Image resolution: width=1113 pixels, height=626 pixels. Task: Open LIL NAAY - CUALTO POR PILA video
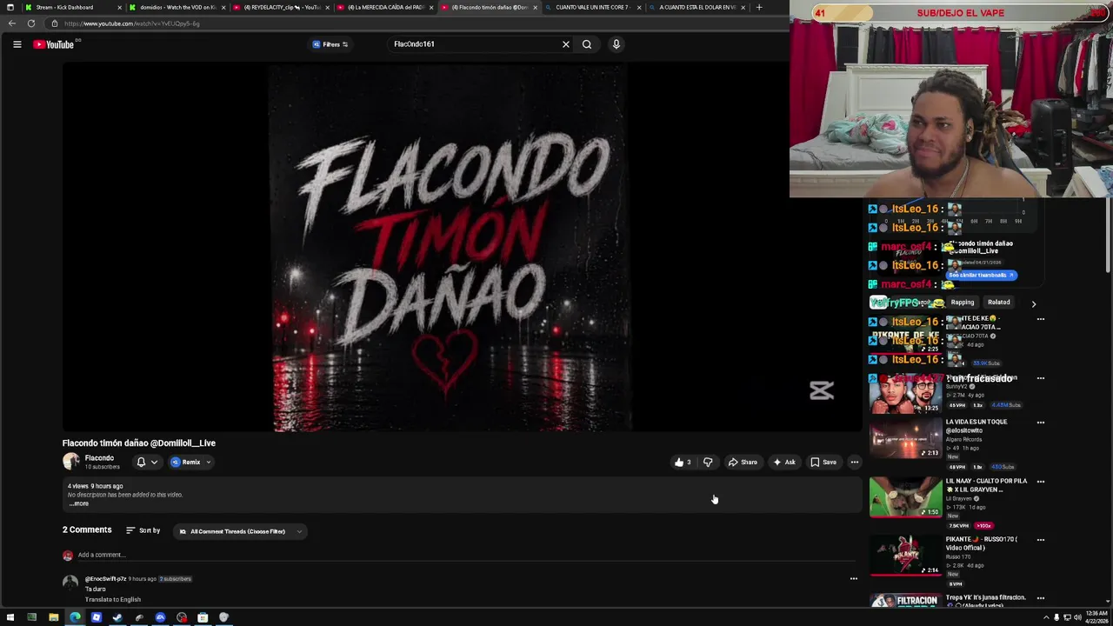(x=986, y=485)
